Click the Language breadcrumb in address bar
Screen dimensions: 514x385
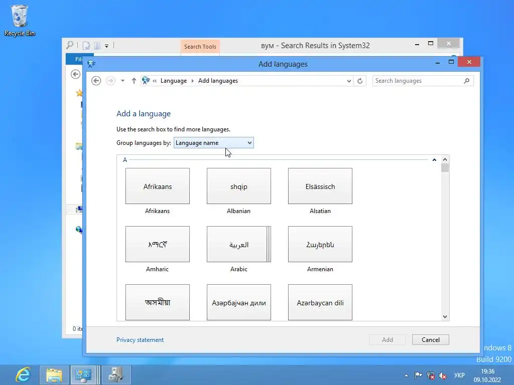173,81
